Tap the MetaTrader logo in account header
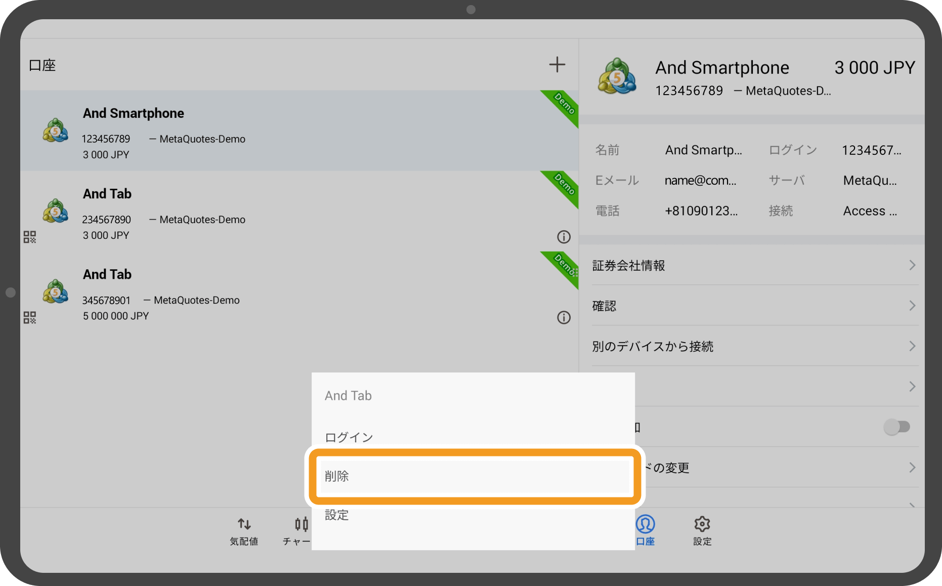Viewport: 942px width, 586px height. pos(617,77)
